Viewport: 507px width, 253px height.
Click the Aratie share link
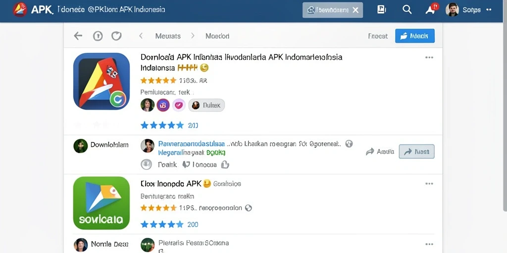point(380,151)
